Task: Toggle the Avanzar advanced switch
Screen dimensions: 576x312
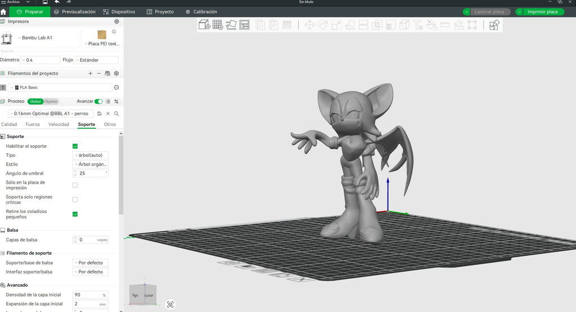Action: click(98, 101)
